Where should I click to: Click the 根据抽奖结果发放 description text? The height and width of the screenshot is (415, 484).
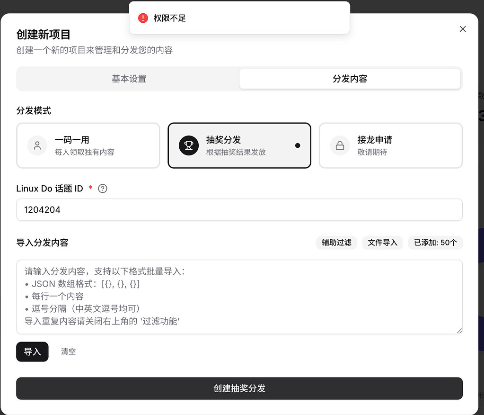pyautogui.click(x=236, y=152)
